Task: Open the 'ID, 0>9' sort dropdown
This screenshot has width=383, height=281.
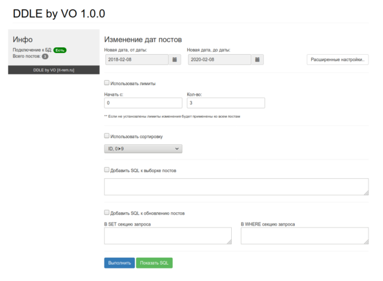Action: 143,149
